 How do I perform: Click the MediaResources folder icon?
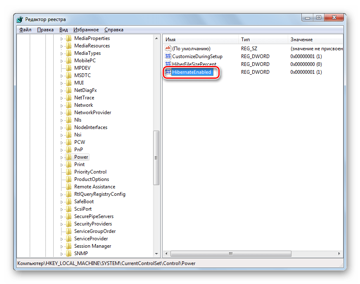tap(69, 46)
